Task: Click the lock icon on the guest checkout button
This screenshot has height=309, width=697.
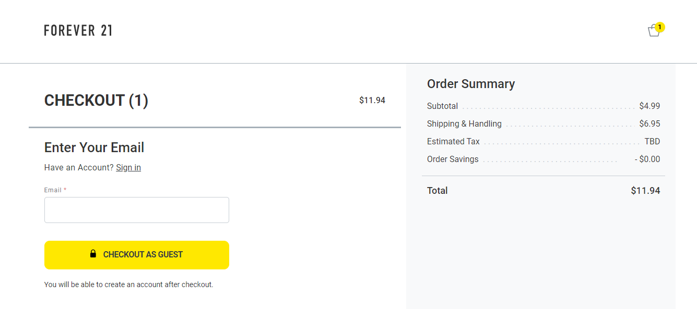Action: click(x=94, y=254)
